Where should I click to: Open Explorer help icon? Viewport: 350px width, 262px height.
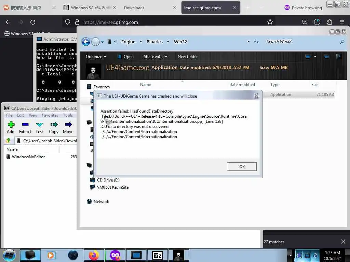click(x=339, y=57)
